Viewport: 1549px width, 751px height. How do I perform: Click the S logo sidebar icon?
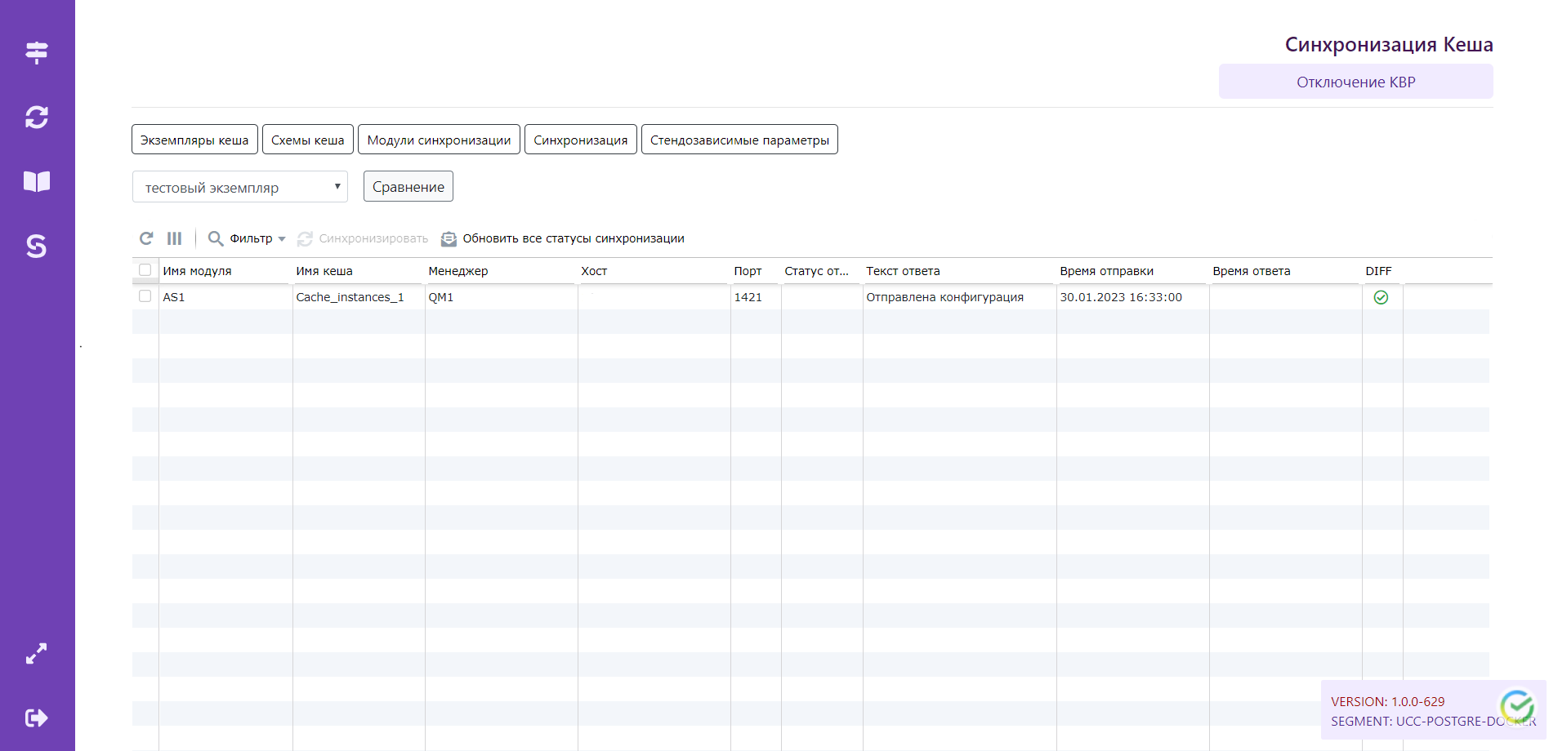pyautogui.click(x=37, y=246)
